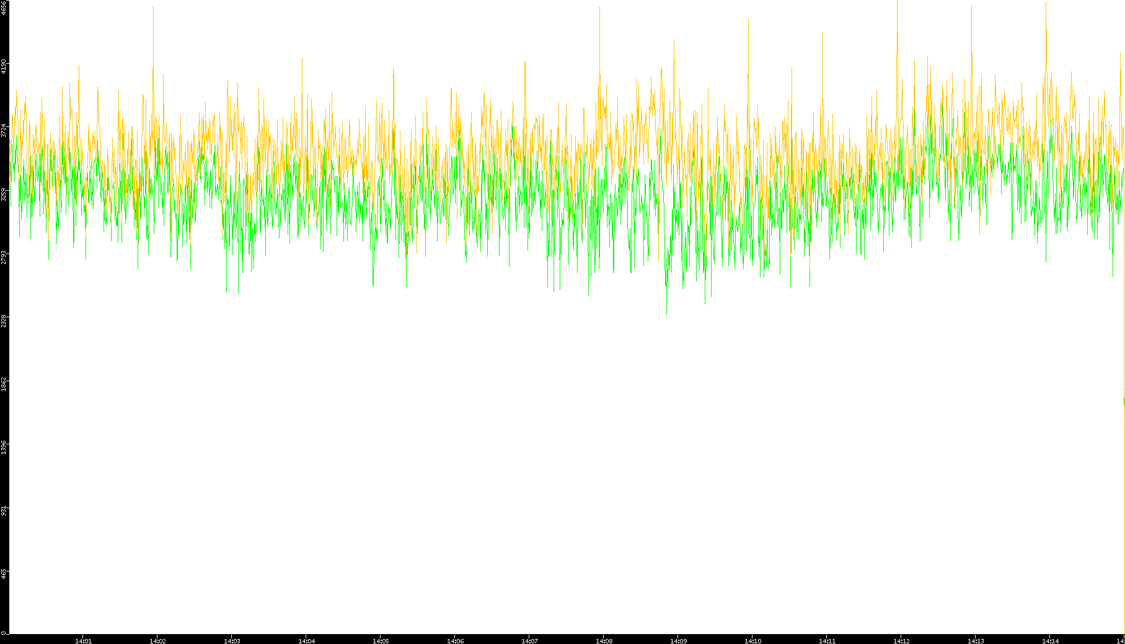
Task: Click the 14:06 time axis label
Action: (455, 641)
